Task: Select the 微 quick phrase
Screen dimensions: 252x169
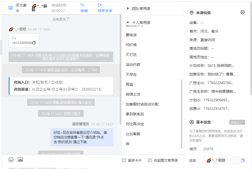Action: (x=128, y=144)
